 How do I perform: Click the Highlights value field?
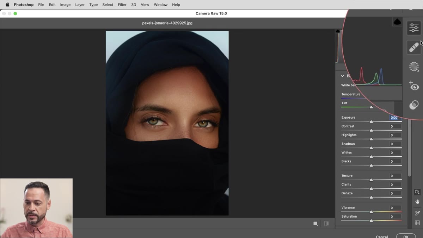395,135
